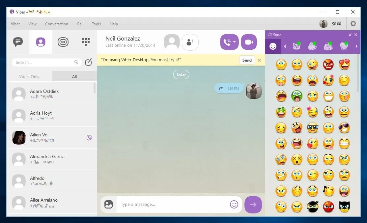Click the contact list scrollbar

pos(95,88)
